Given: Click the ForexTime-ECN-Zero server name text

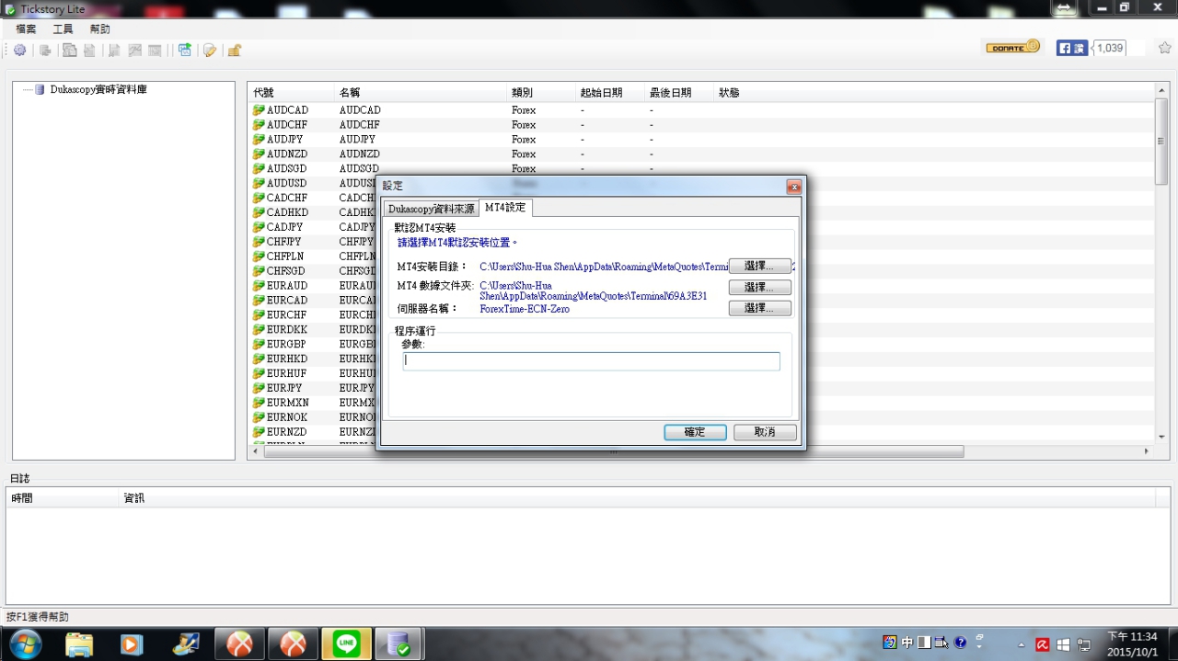Looking at the screenshot, I should click(525, 309).
